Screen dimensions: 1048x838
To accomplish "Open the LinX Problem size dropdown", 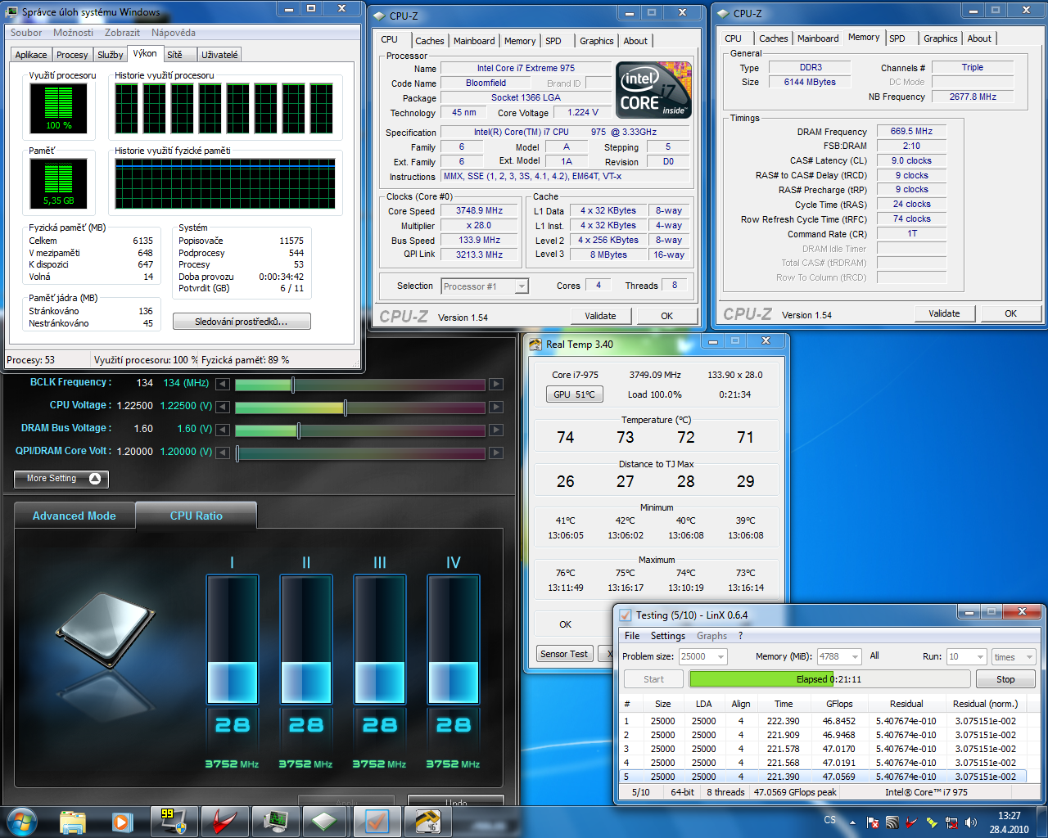I will tap(702, 656).
